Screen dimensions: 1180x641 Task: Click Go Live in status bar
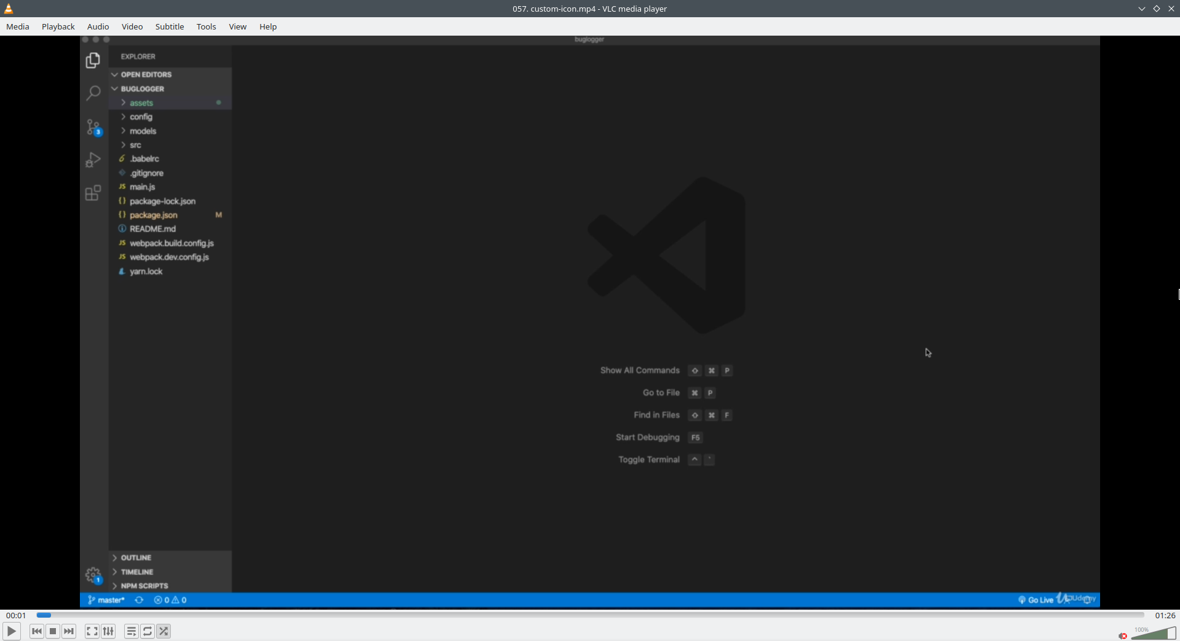click(x=1036, y=600)
